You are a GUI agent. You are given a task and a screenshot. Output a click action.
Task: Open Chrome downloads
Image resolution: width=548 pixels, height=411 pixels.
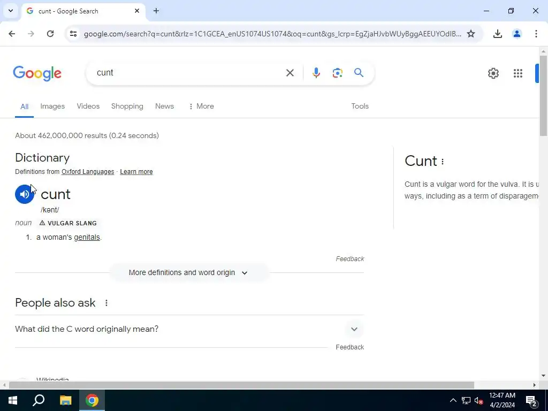[x=497, y=34]
